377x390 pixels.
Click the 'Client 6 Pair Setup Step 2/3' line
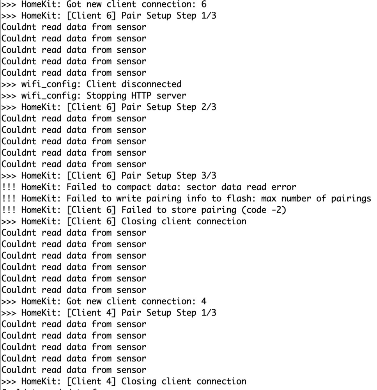point(109,107)
